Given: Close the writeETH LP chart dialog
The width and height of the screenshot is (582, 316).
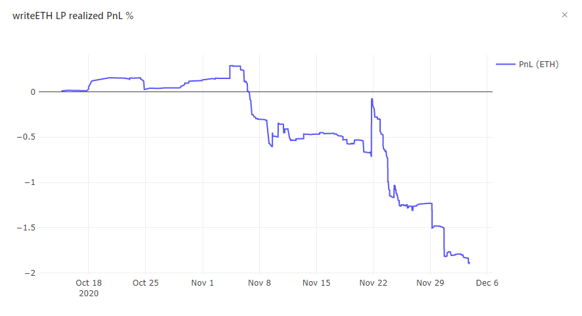Looking at the screenshot, I should pos(564,15).
